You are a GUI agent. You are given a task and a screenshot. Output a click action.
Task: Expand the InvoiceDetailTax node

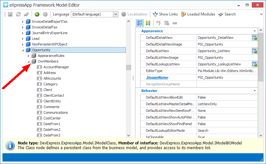[x=23, y=27]
